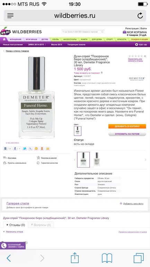Select the transparent color swatch under Цвет
The width and height of the screenshot is (150, 267).
click(78, 131)
